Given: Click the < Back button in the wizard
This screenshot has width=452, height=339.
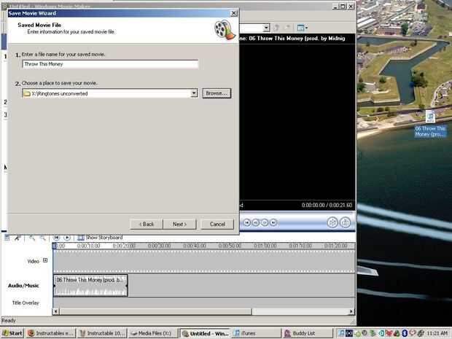Looking at the screenshot, I should pyautogui.click(x=147, y=225).
